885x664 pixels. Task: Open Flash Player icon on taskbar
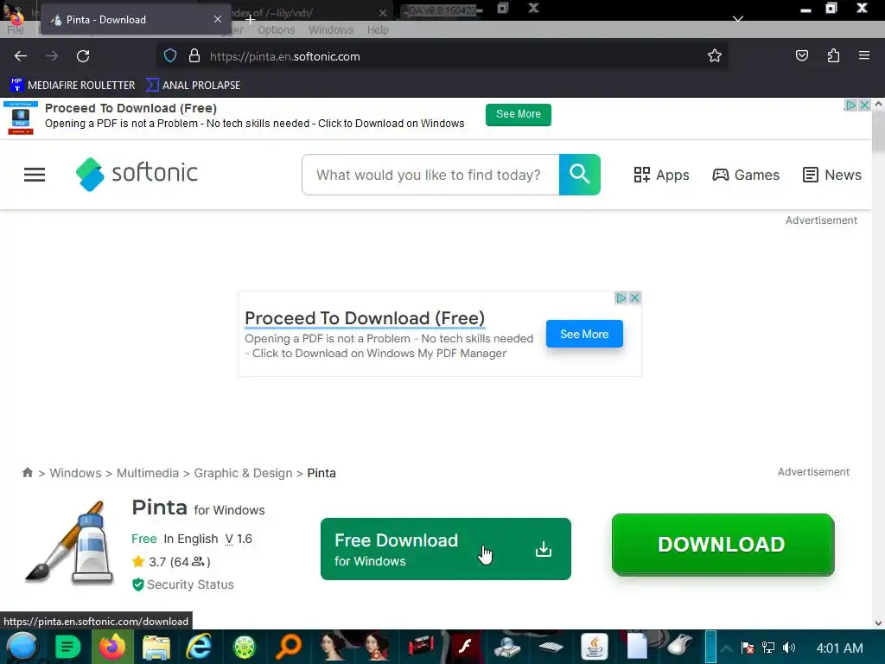[465, 647]
